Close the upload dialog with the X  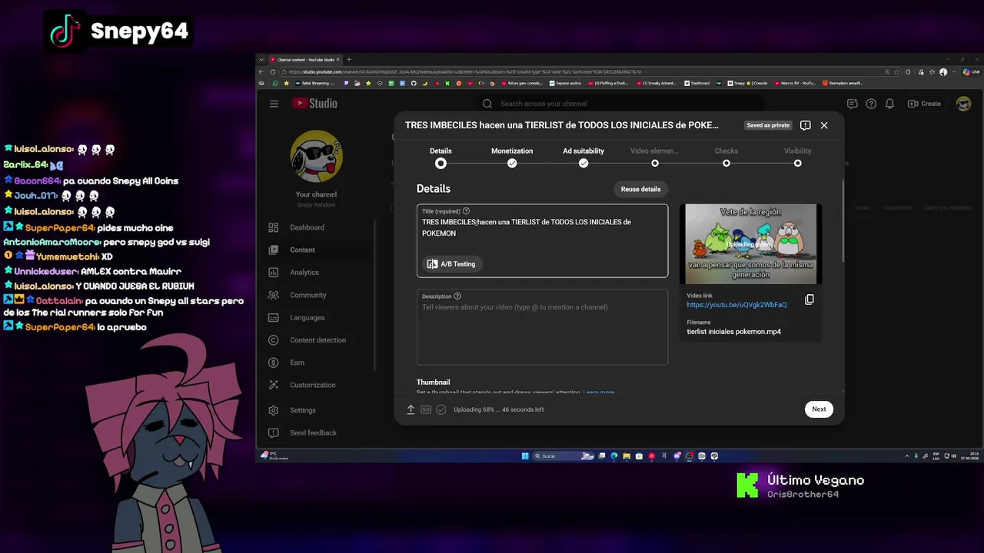(x=824, y=125)
